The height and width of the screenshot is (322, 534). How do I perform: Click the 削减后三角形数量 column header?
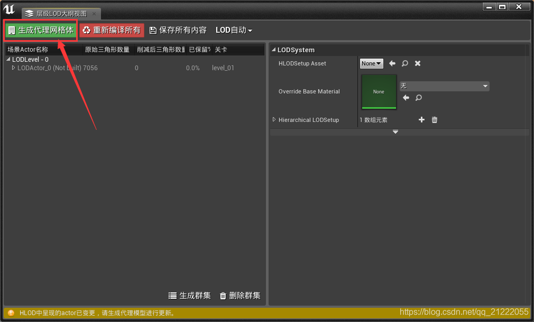tap(161, 50)
